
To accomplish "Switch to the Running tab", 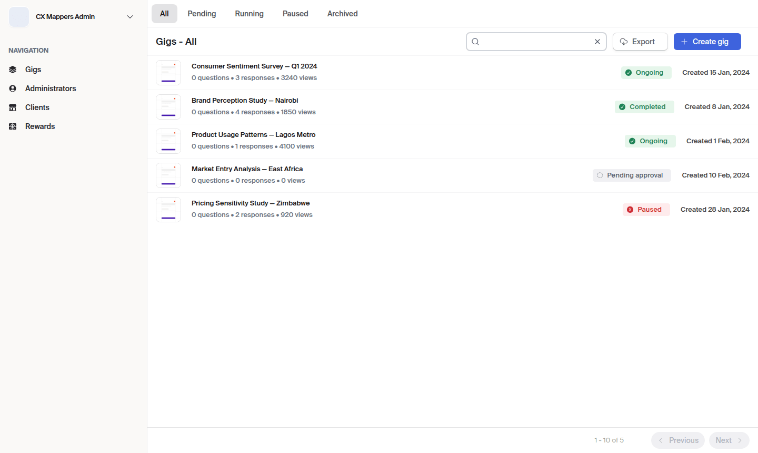I will tap(249, 14).
